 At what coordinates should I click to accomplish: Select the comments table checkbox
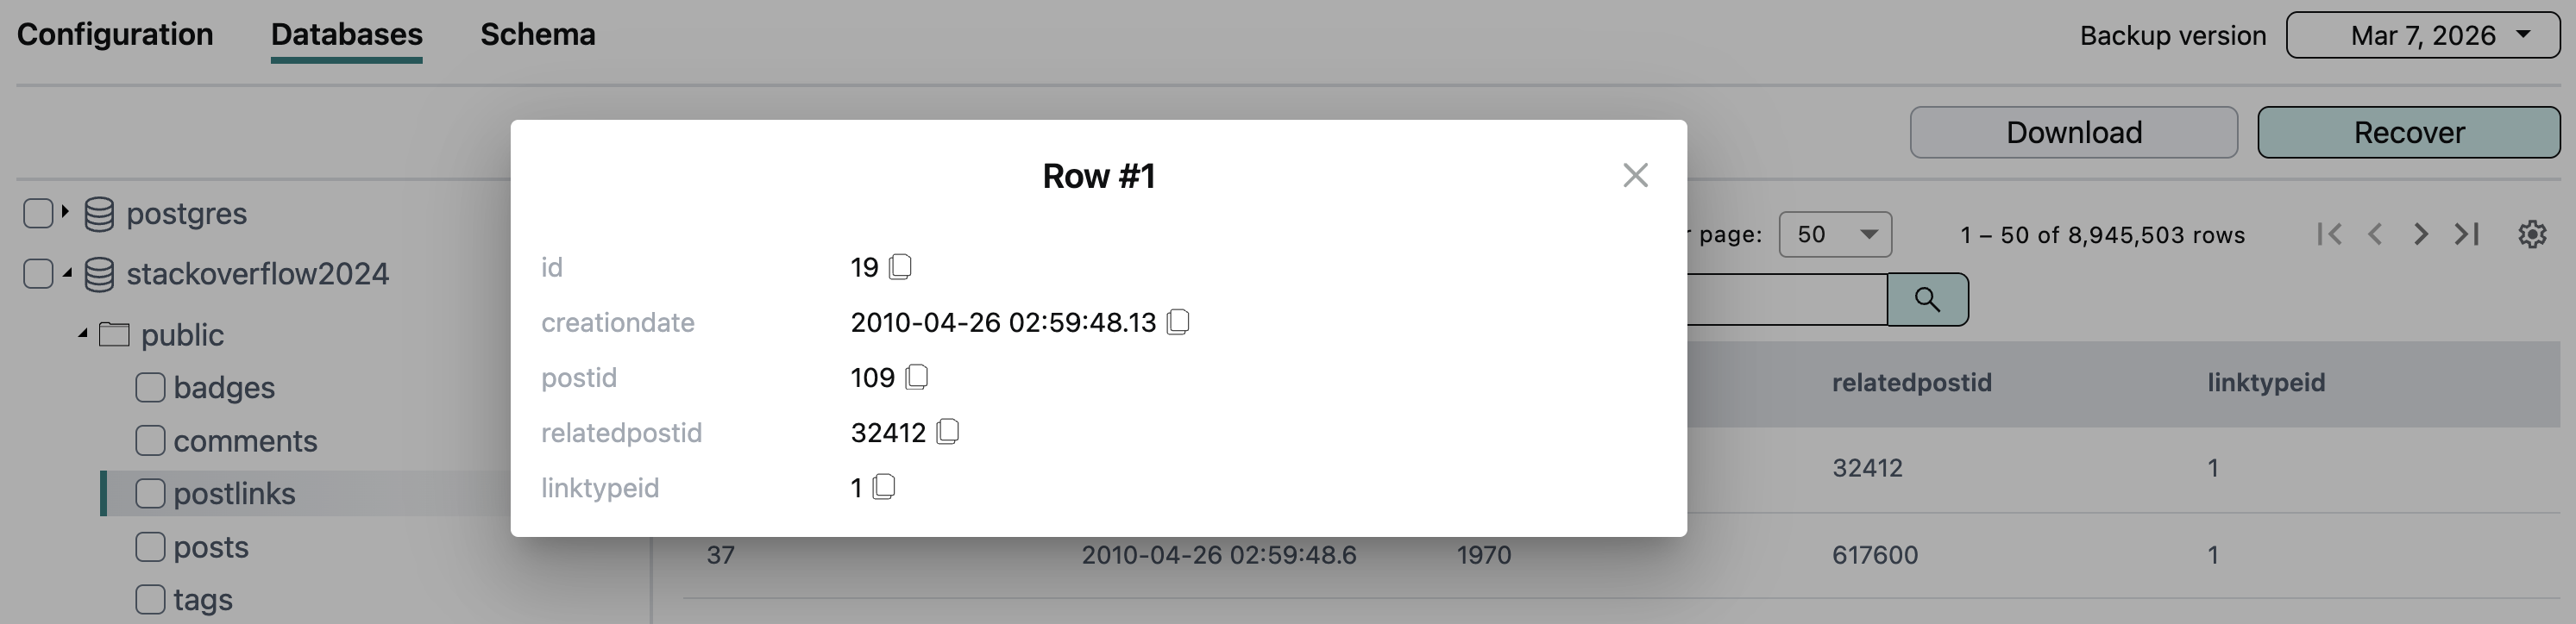pos(150,440)
